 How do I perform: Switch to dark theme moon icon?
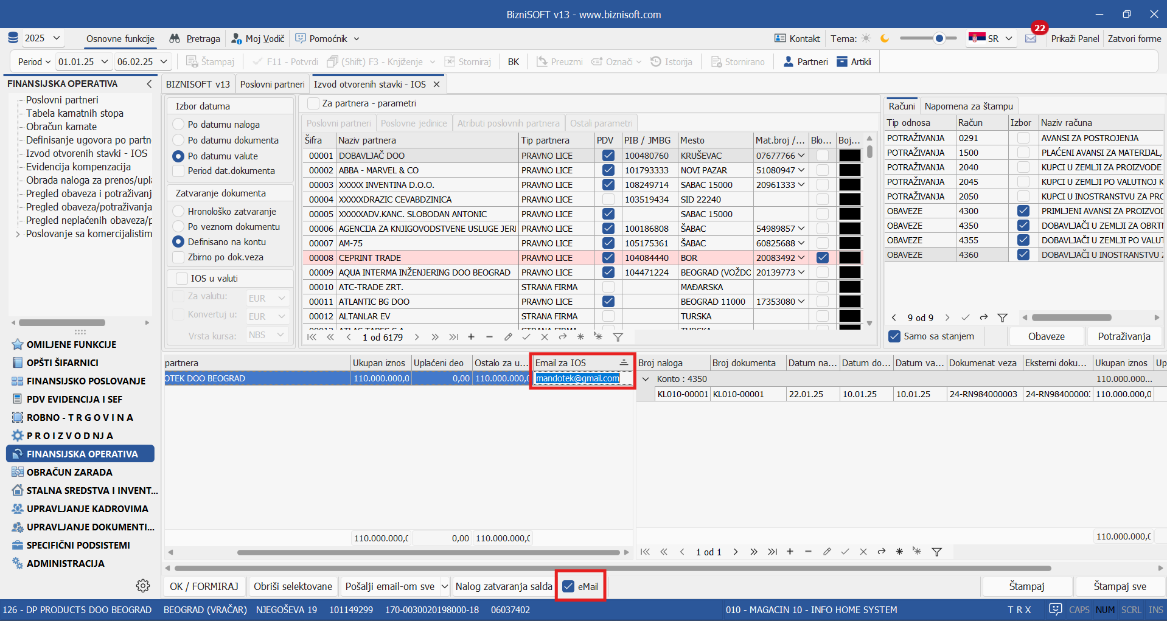point(885,38)
